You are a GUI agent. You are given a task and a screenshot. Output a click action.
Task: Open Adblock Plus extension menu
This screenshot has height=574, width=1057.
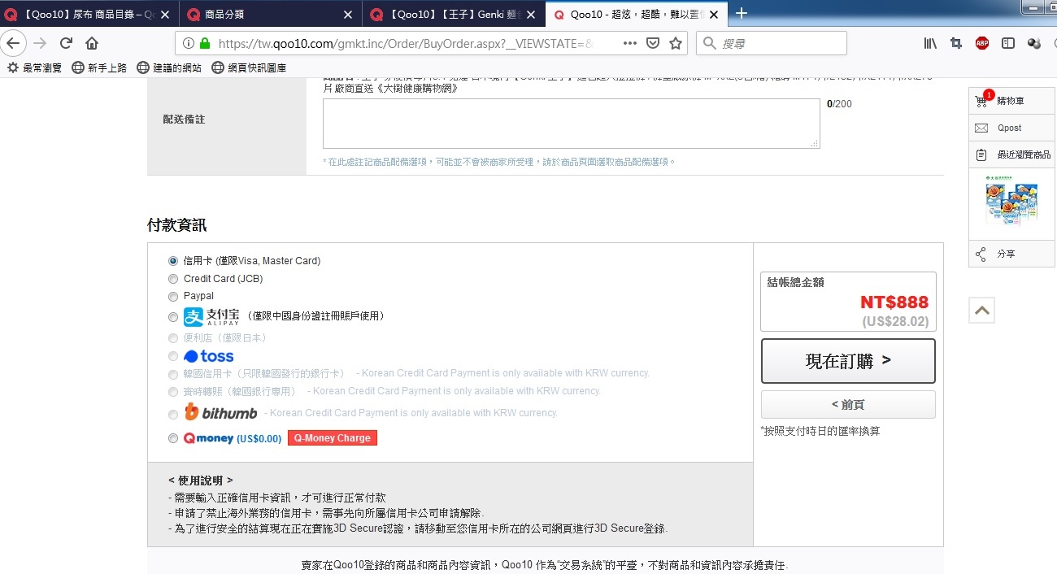[x=982, y=43]
